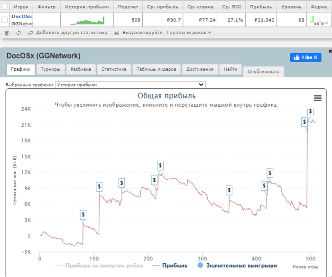The width and height of the screenshot is (332, 277).
Task: Sort by Игрок column header
Action: [21, 7]
